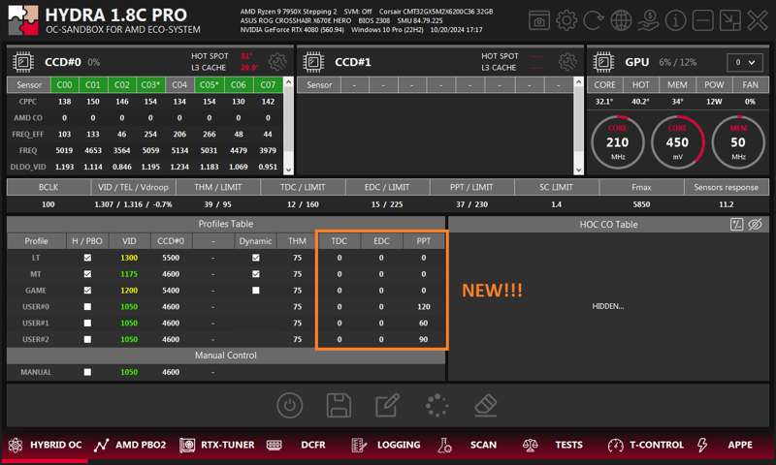Enable the MANUAL control checkbox

click(x=87, y=372)
